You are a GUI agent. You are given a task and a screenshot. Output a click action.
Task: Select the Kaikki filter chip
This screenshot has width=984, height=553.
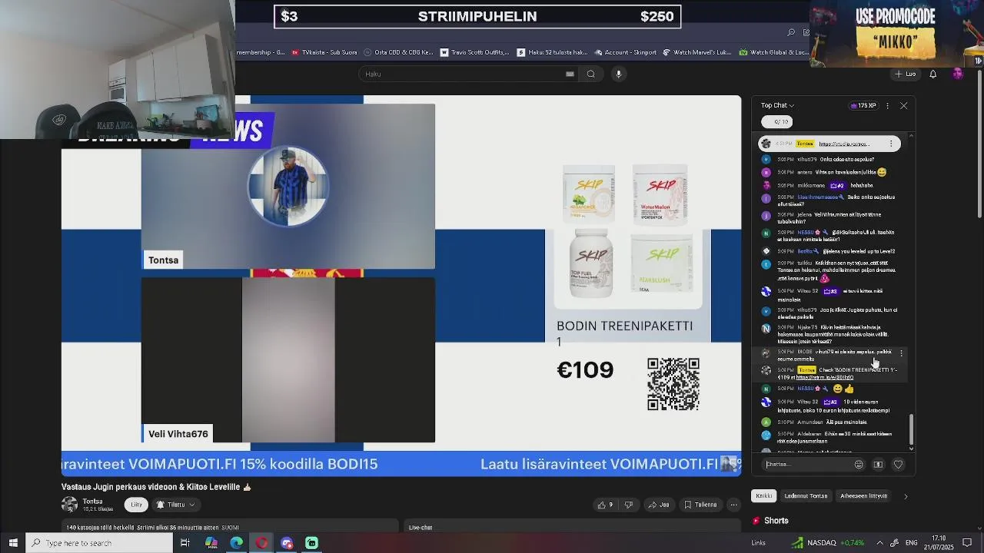[x=764, y=496]
